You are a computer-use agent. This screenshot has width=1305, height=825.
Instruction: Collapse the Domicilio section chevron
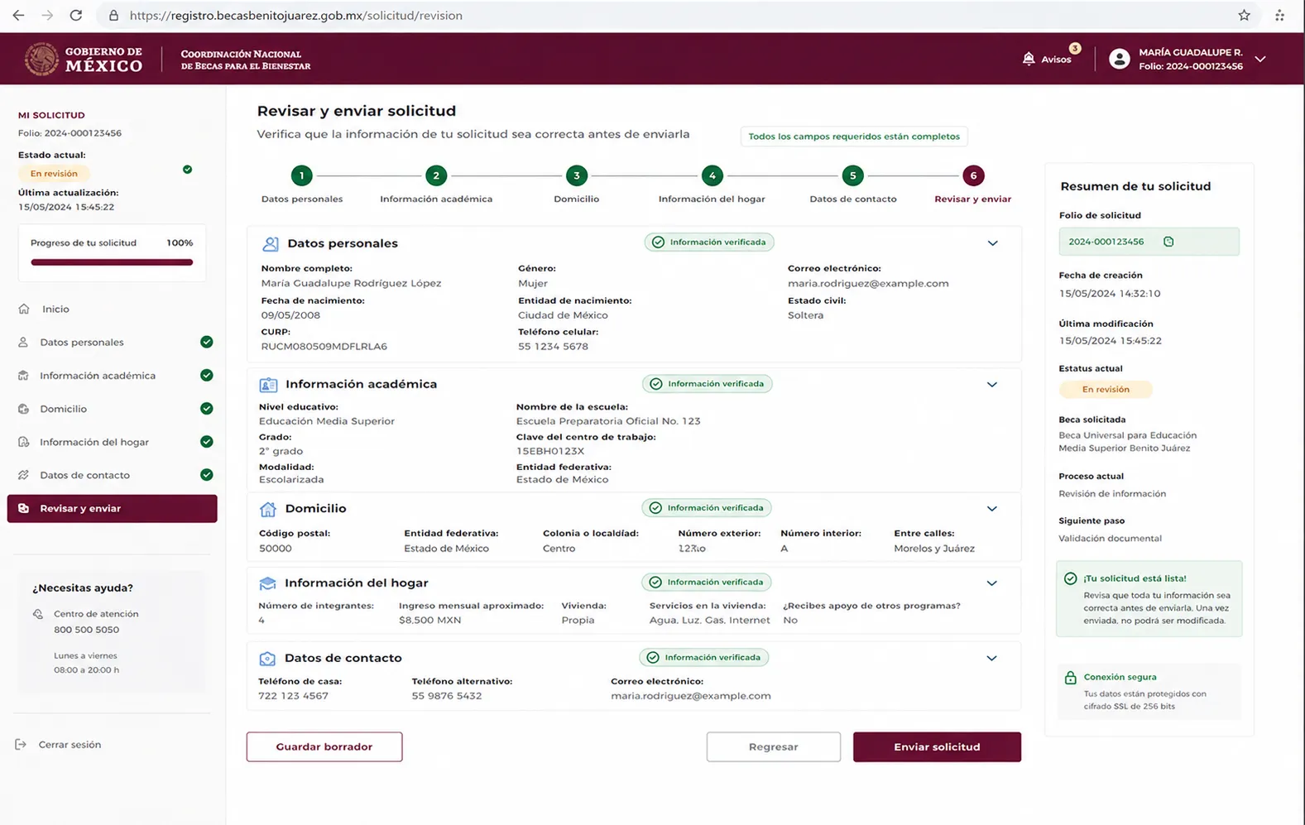991,509
